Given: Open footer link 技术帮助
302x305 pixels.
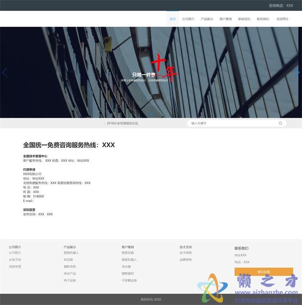Looking at the screenshot, I should (186, 253).
